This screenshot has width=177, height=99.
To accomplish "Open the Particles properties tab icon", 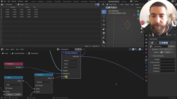I will pos(146,63).
